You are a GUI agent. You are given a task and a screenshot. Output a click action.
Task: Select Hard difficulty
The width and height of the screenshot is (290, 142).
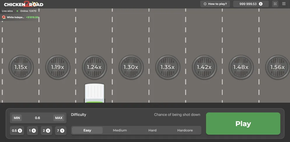tap(152, 130)
